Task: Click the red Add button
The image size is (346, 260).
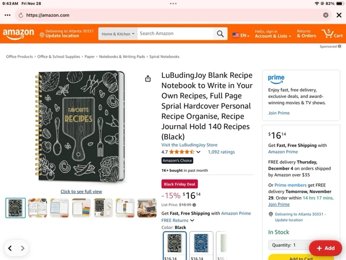Action: pyautogui.click(x=326, y=248)
